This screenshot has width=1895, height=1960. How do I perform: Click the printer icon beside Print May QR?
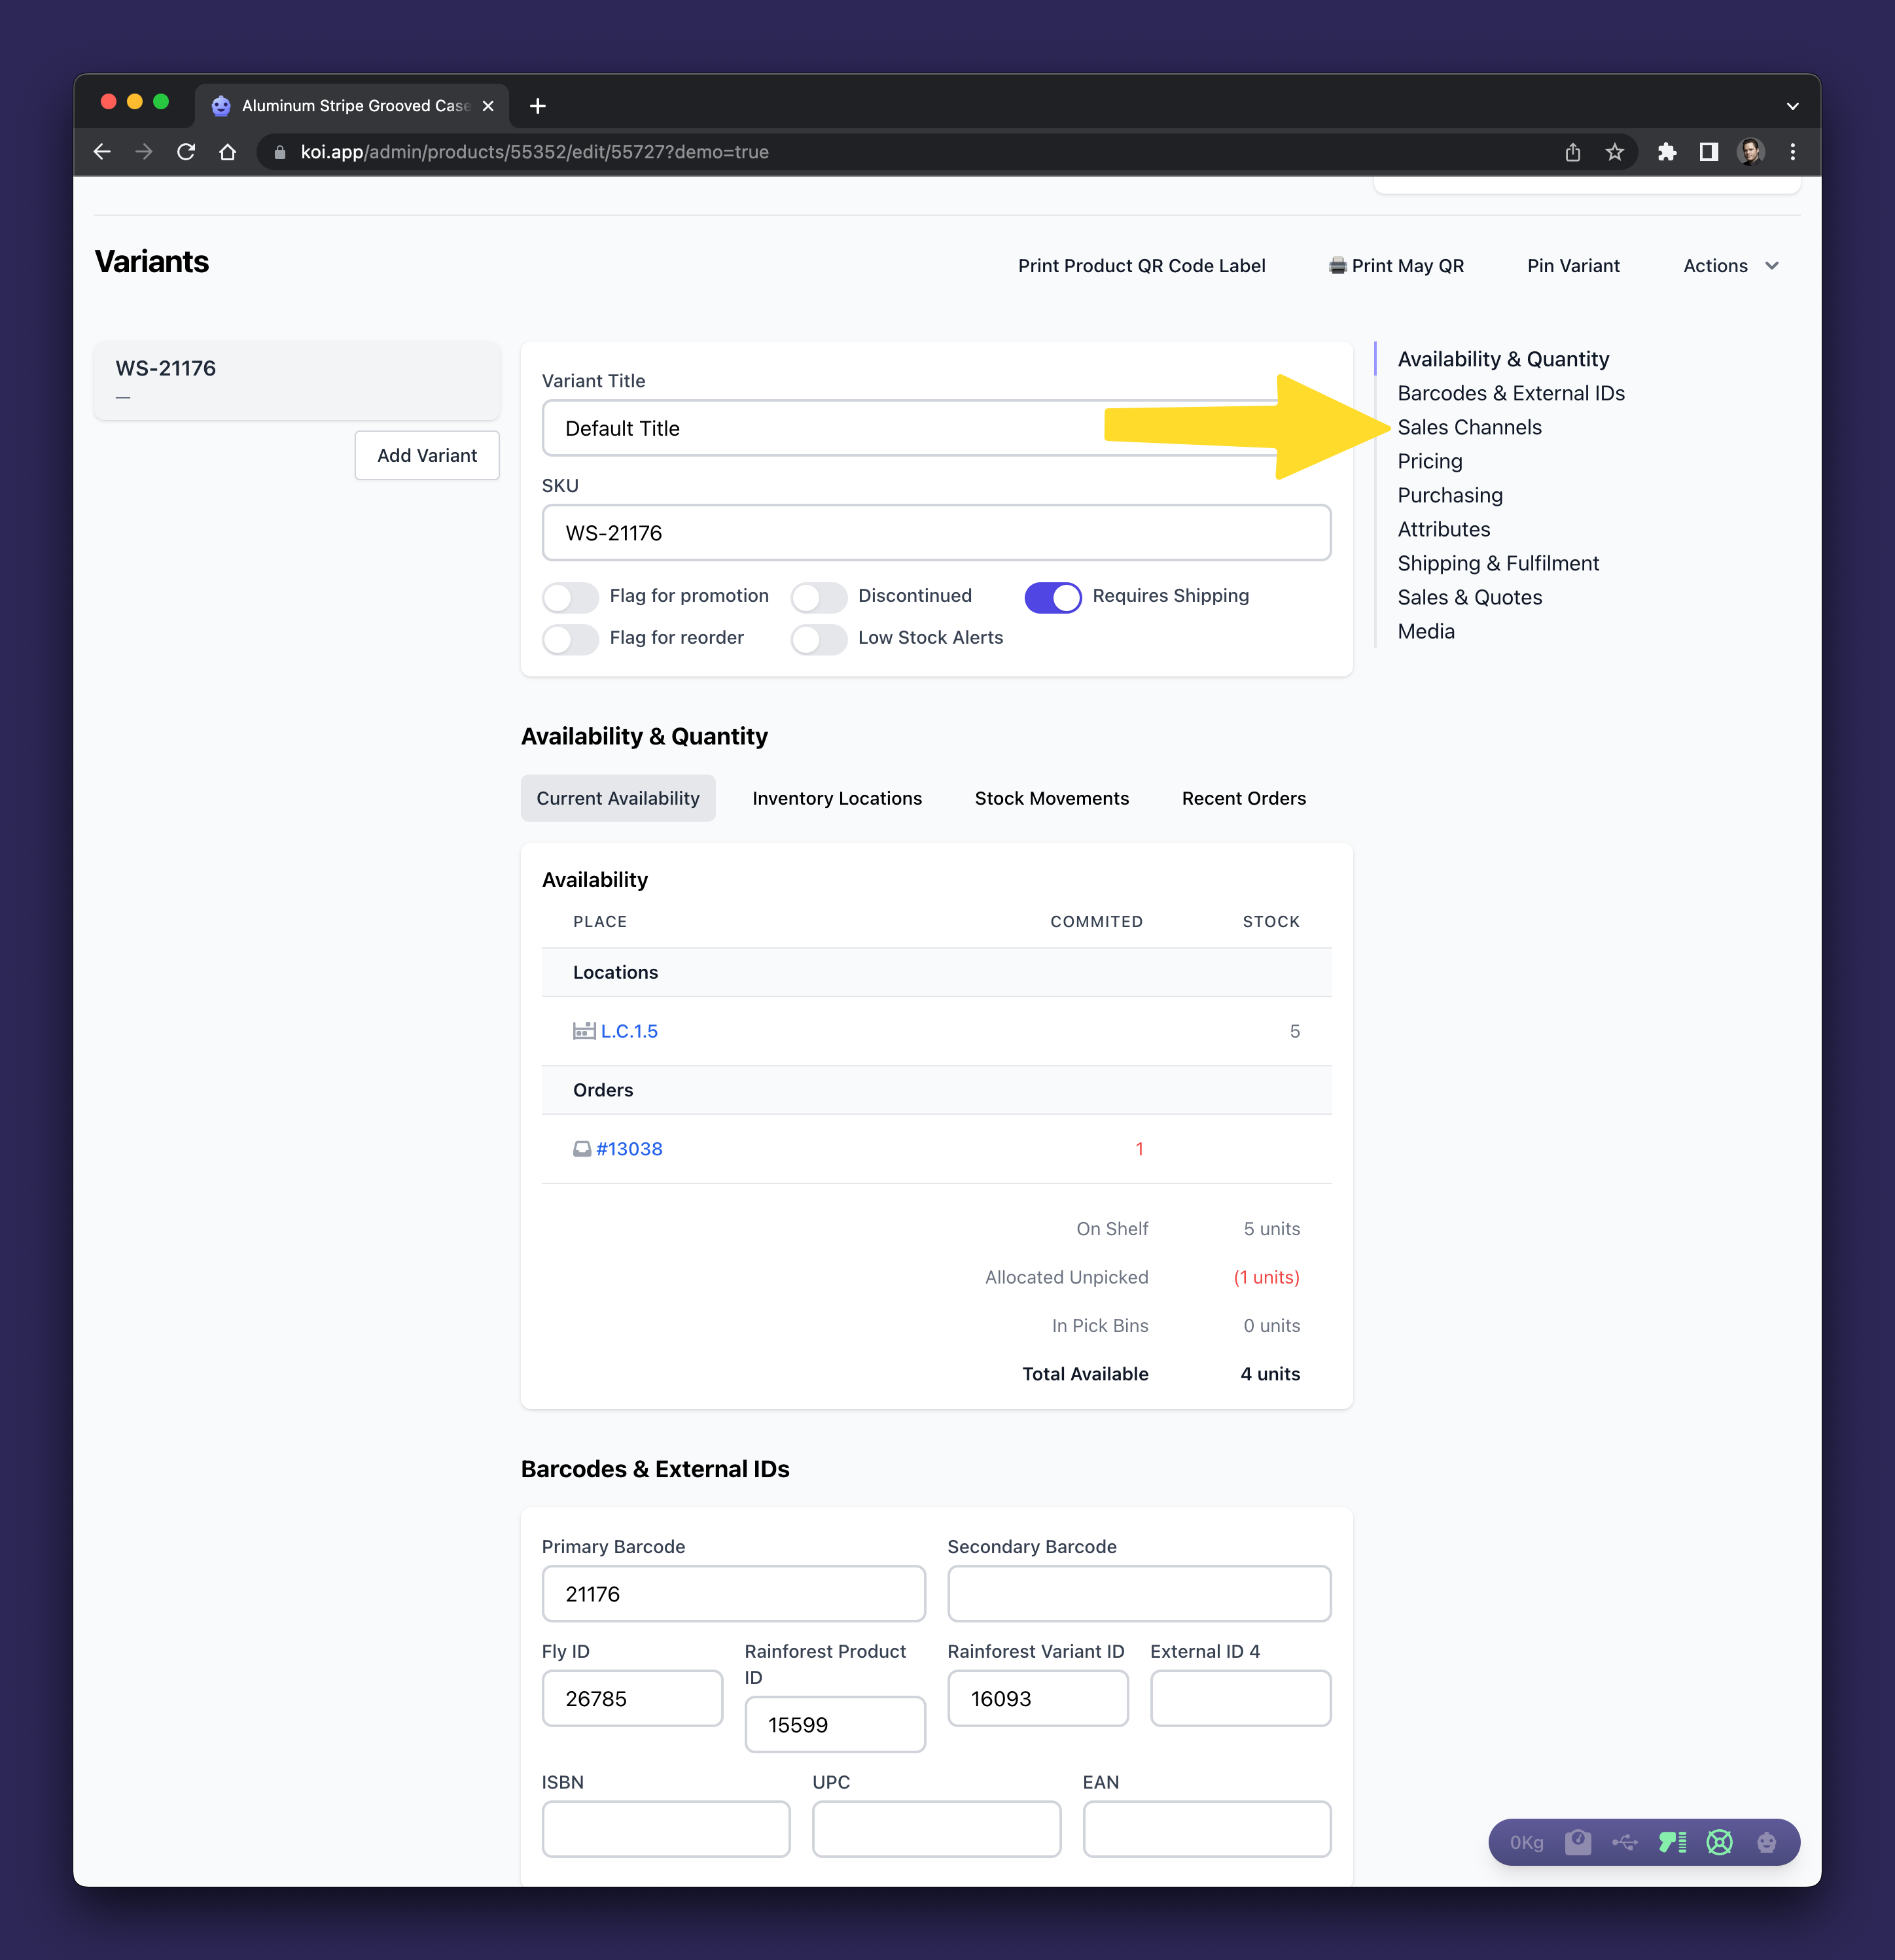(x=1337, y=266)
